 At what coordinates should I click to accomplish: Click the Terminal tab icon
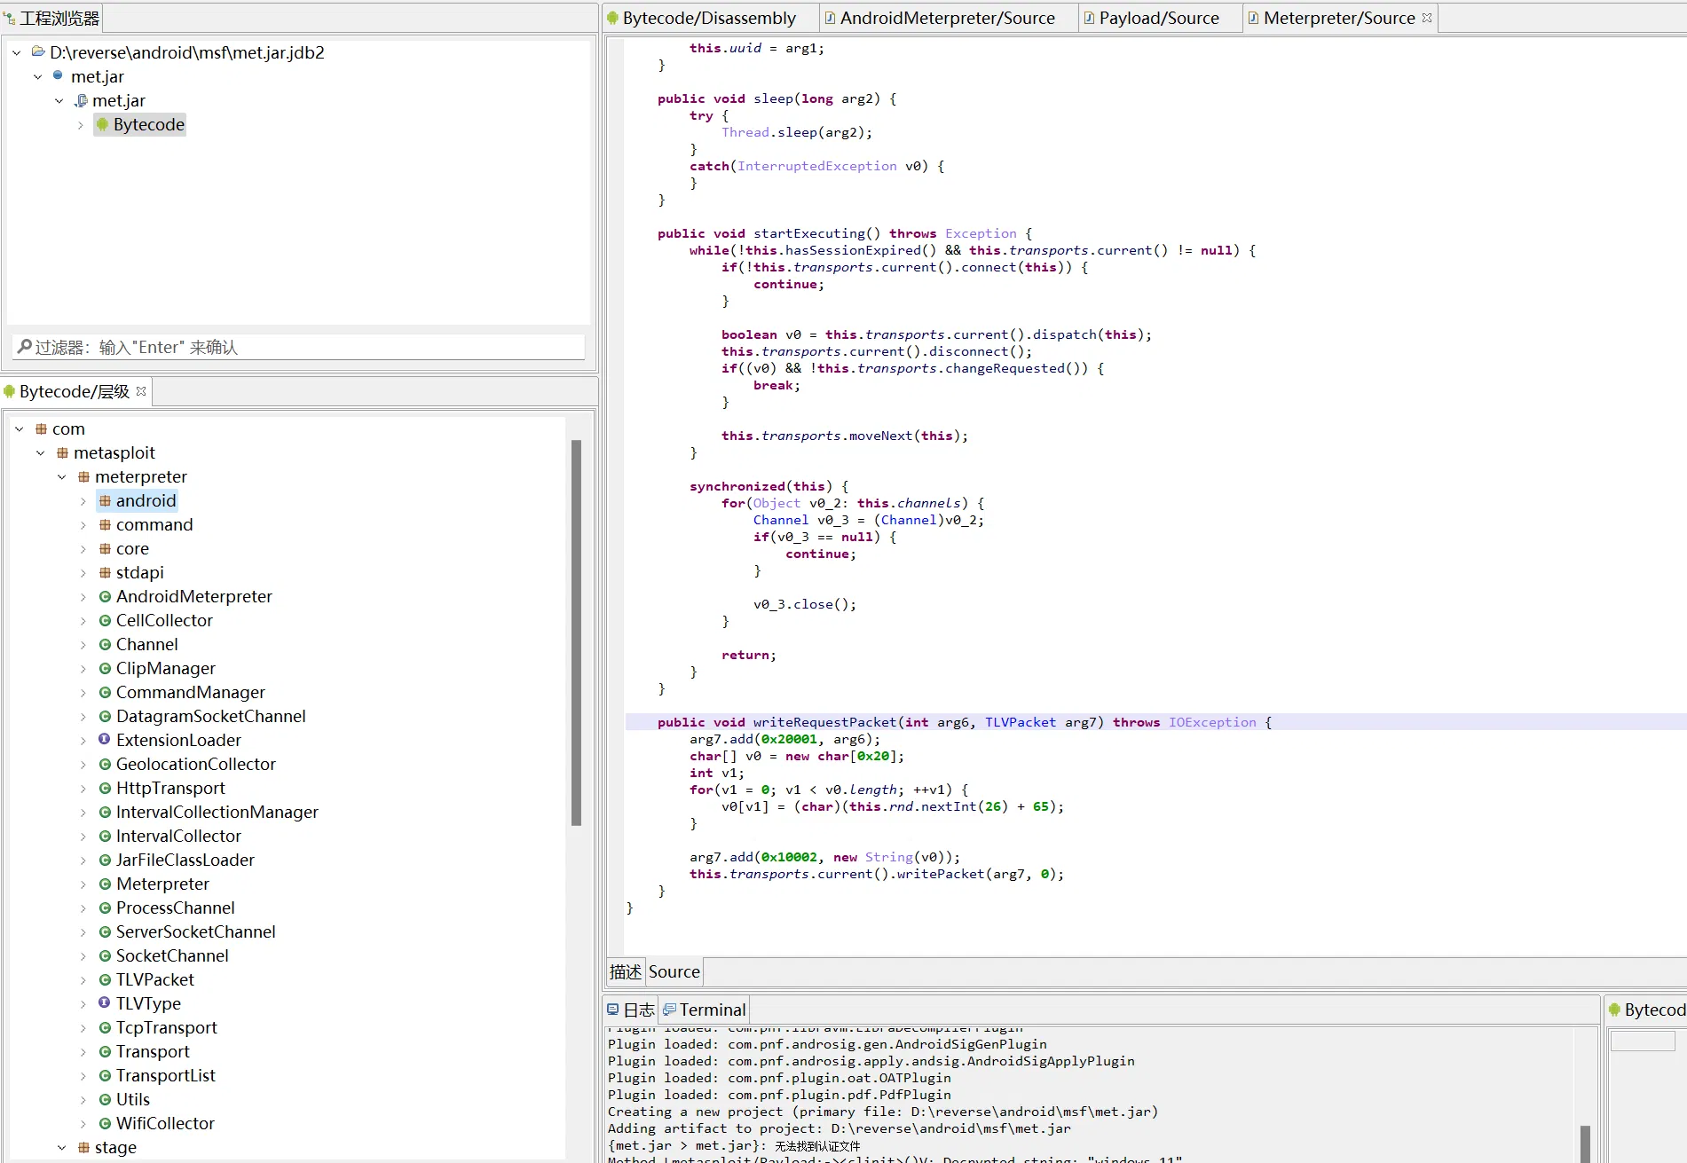(670, 1010)
